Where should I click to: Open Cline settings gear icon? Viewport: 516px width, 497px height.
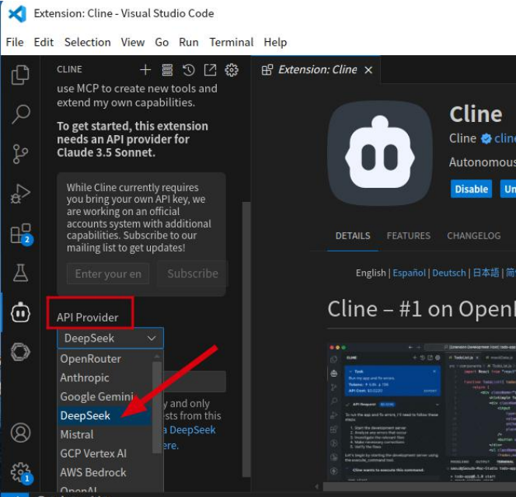(232, 70)
